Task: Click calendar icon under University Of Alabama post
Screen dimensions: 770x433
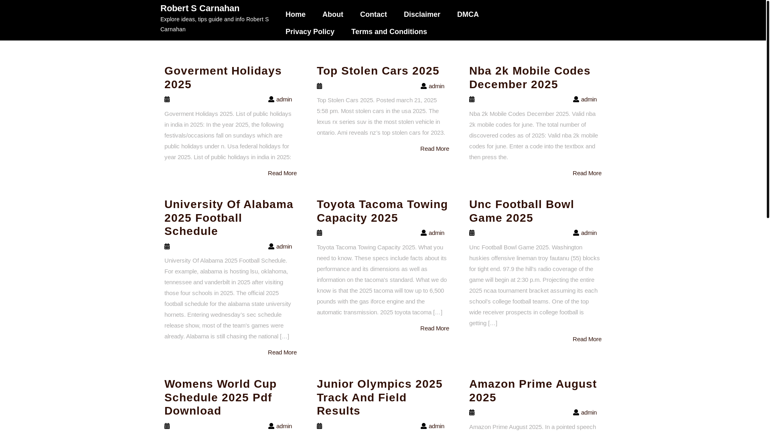Action: pos(167,247)
